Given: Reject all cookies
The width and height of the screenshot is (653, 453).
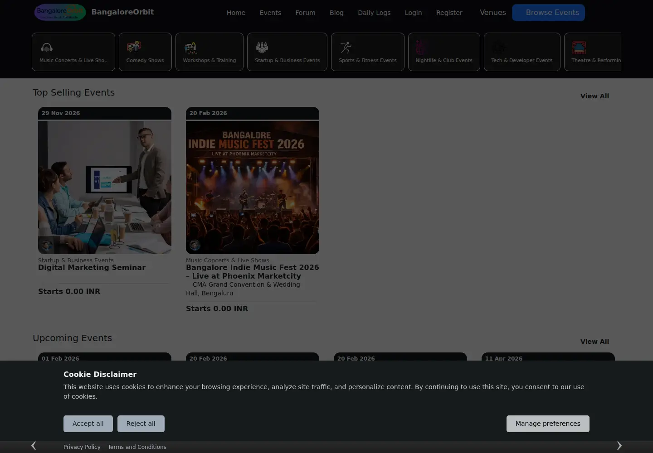Looking at the screenshot, I should [x=141, y=424].
